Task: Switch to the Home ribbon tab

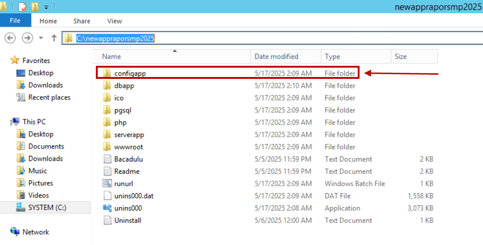Action: (x=48, y=21)
